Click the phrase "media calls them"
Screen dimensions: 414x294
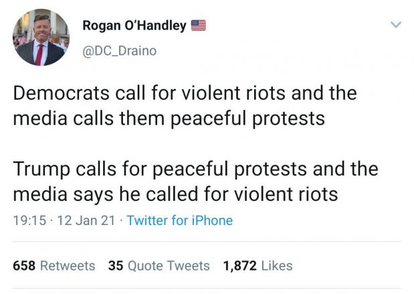(89, 118)
